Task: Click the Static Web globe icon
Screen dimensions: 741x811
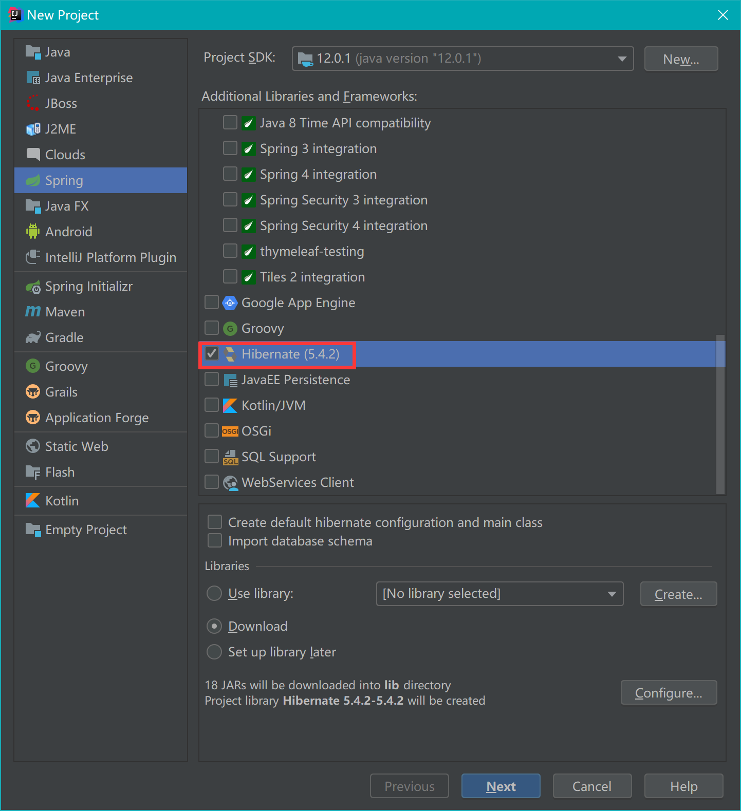Action: (x=33, y=446)
